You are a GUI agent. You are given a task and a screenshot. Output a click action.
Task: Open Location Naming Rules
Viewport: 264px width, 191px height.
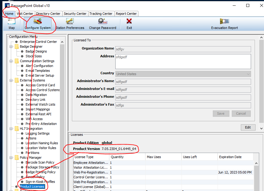[x=42, y=143]
